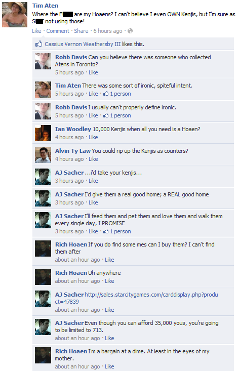Share Tim Aten's post
The image size is (238, 371).
click(x=81, y=31)
